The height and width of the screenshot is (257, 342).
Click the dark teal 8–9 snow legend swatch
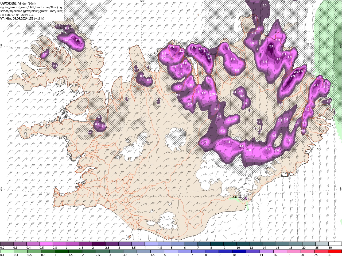[217, 244]
